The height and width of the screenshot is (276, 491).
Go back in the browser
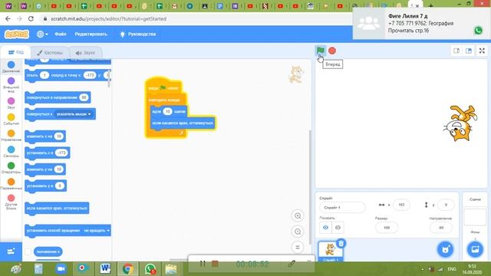(8, 18)
